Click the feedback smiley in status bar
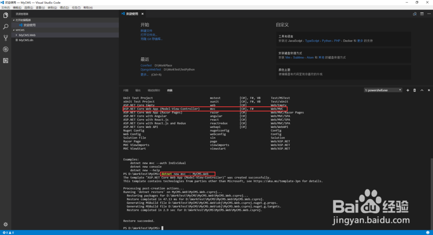 [428, 232]
